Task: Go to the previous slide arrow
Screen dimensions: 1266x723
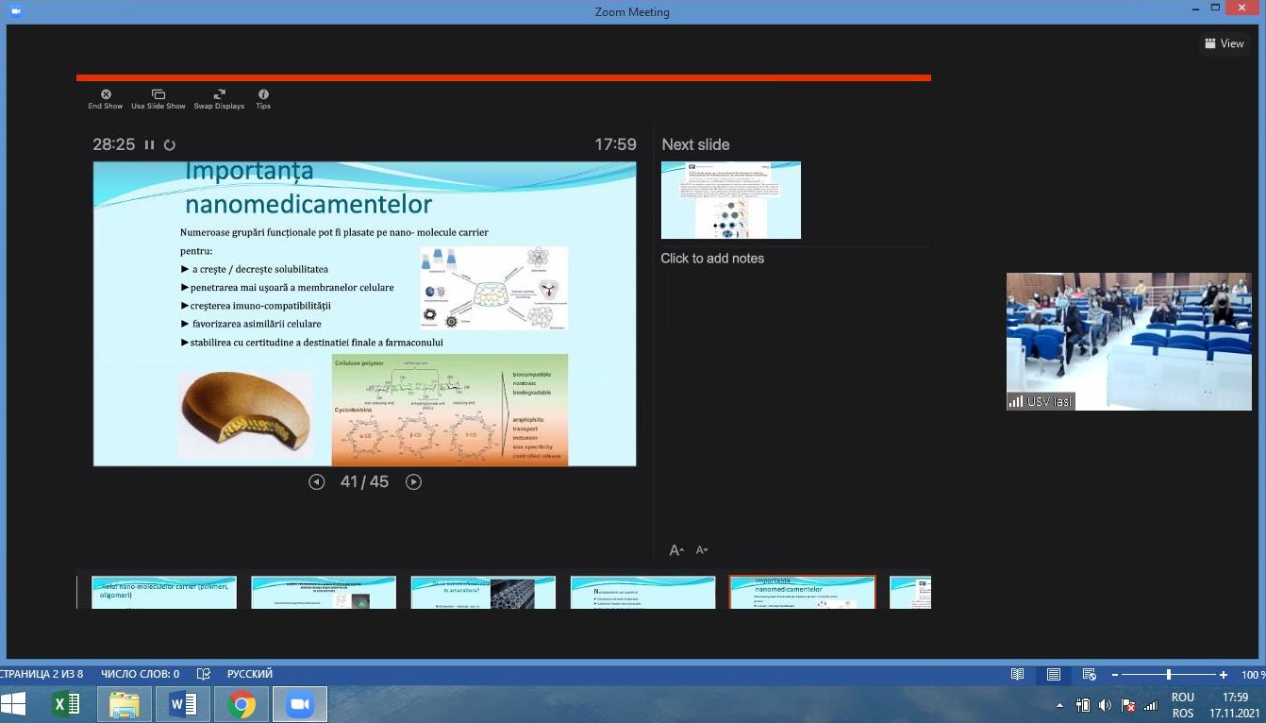Action: [317, 482]
